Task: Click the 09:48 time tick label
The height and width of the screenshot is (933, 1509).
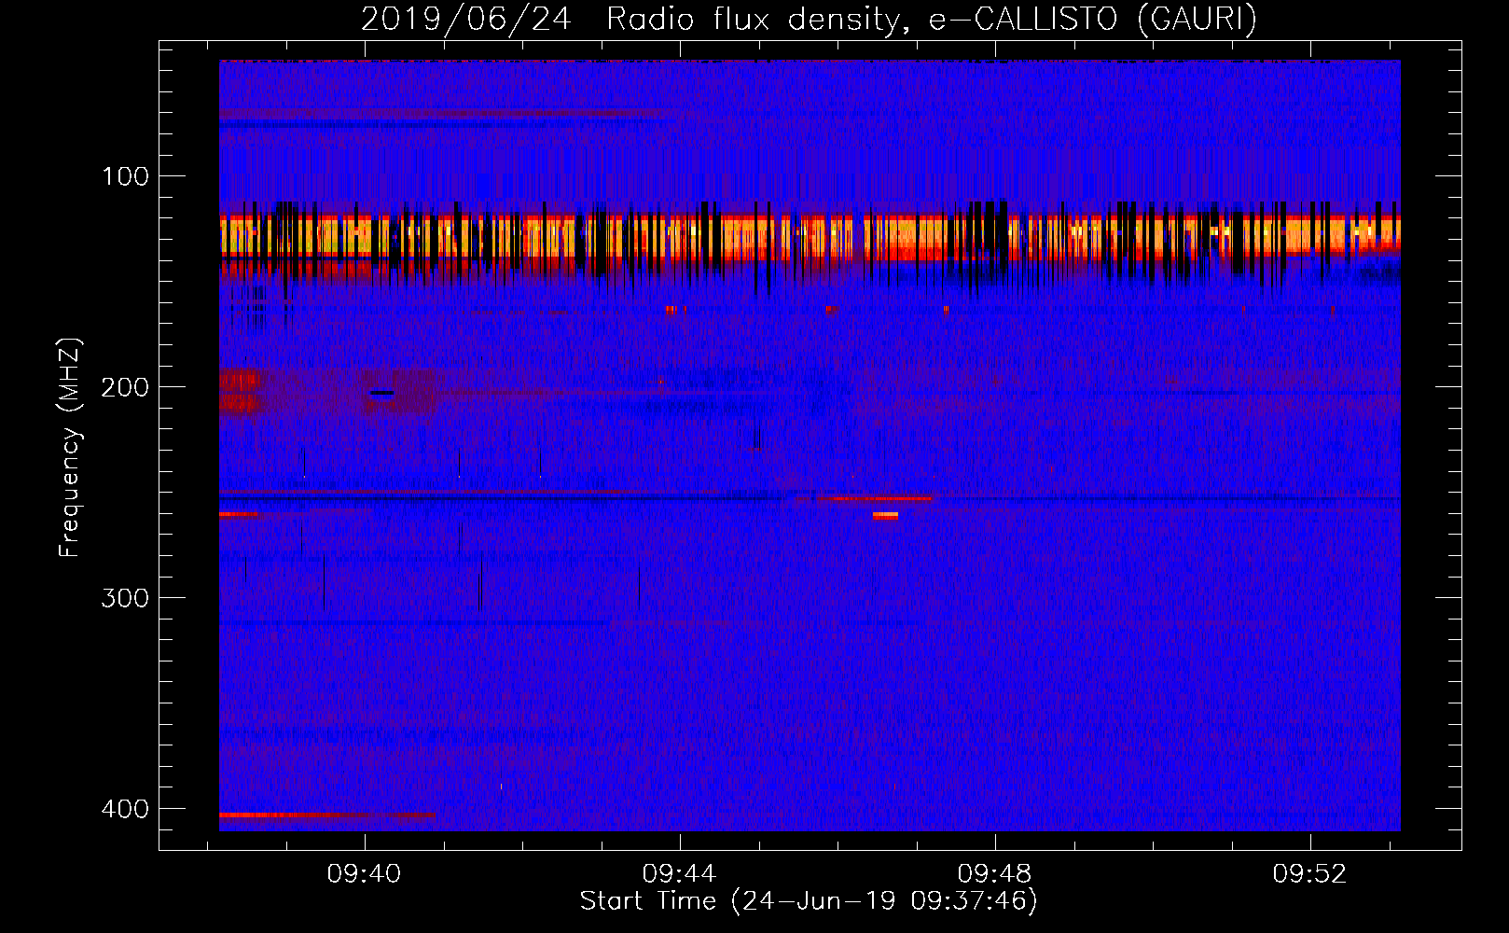Action: [995, 873]
